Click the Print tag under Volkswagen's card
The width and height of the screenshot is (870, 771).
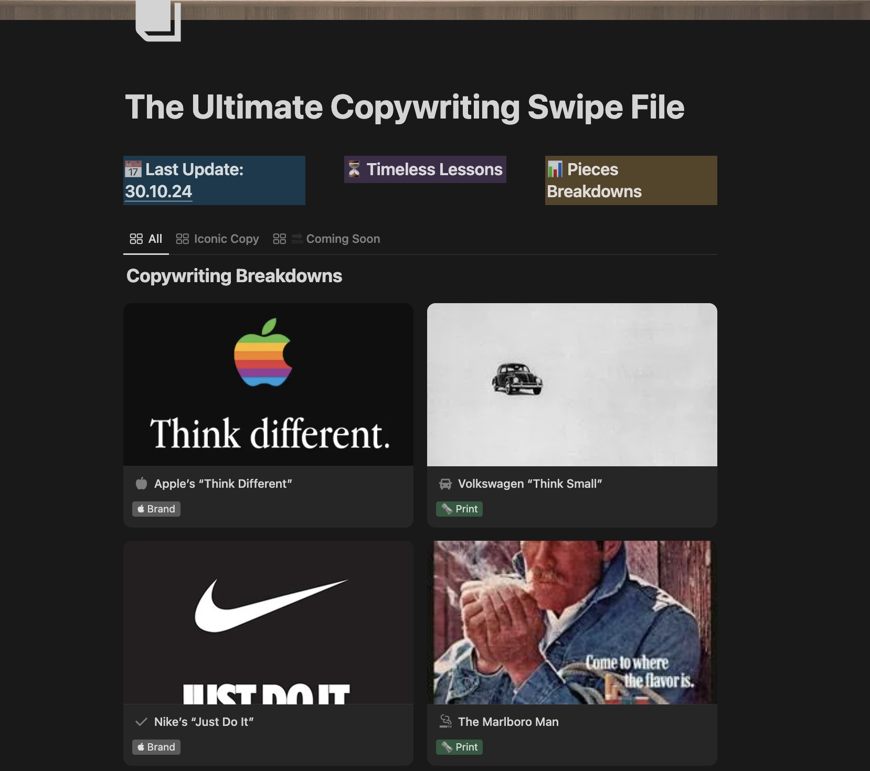point(459,509)
